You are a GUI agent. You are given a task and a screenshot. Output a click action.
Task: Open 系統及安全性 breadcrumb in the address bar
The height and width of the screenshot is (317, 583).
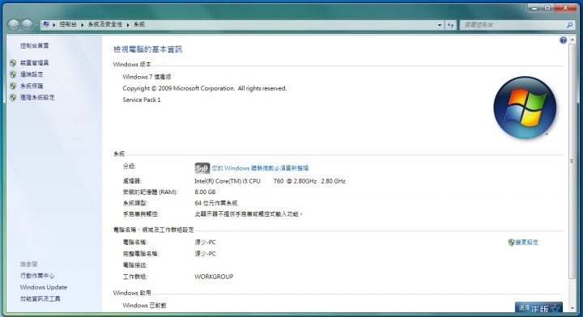coord(105,24)
